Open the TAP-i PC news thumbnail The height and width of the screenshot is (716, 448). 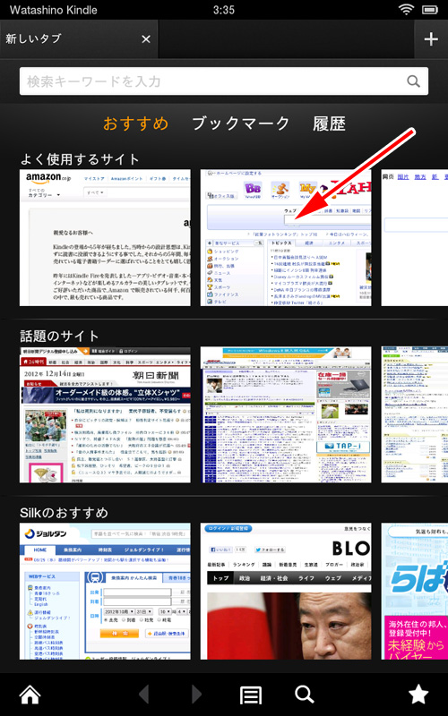coord(286,414)
